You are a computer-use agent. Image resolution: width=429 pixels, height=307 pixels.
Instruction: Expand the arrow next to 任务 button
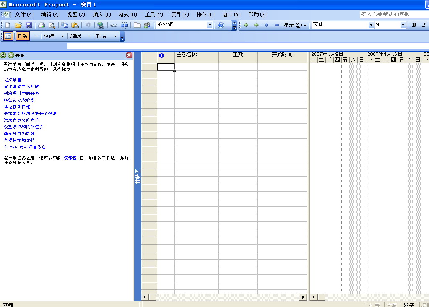tap(36, 36)
